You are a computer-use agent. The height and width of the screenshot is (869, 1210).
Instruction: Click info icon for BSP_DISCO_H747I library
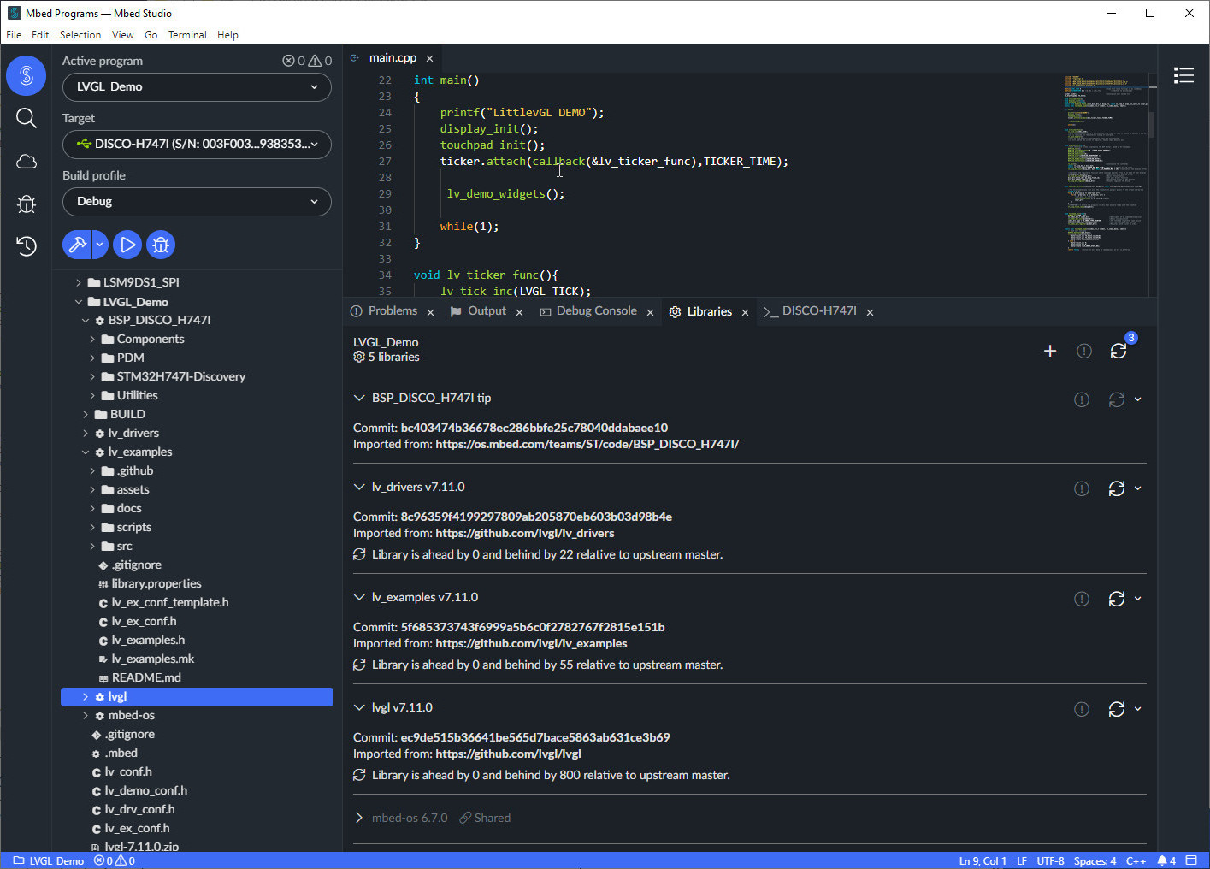pyautogui.click(x=1082, y=399)
